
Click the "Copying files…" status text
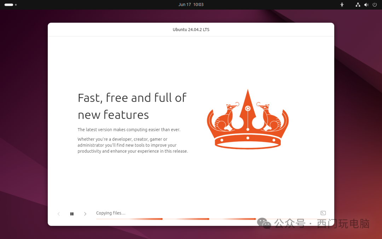click(x=111, y=213)
